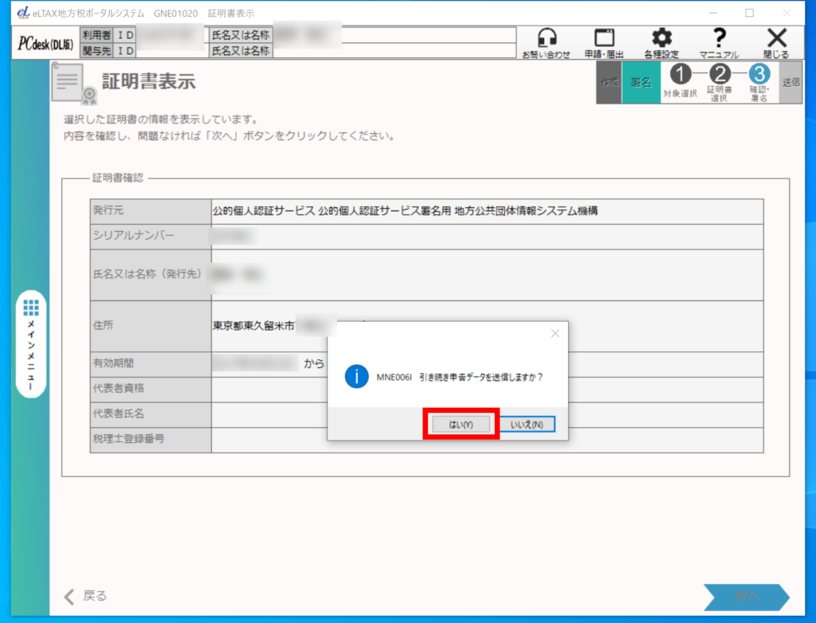816x623 pixels.
Task: Click the お問い合わせ headset icon
Action: (x=546, y=41)
